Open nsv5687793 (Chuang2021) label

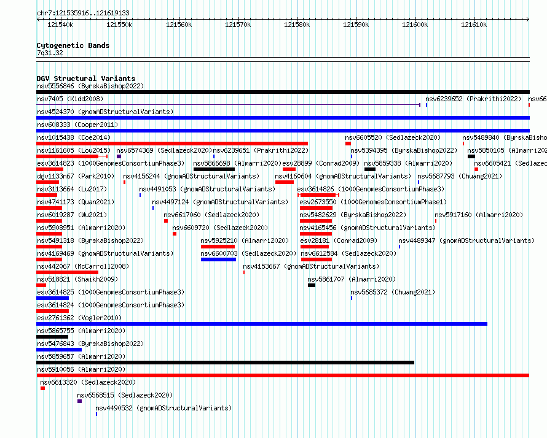(x=460, y=176)
